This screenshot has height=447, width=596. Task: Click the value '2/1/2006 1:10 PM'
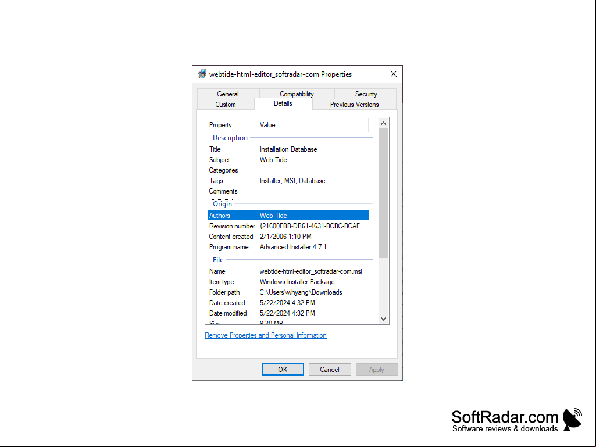pos(285,237)
